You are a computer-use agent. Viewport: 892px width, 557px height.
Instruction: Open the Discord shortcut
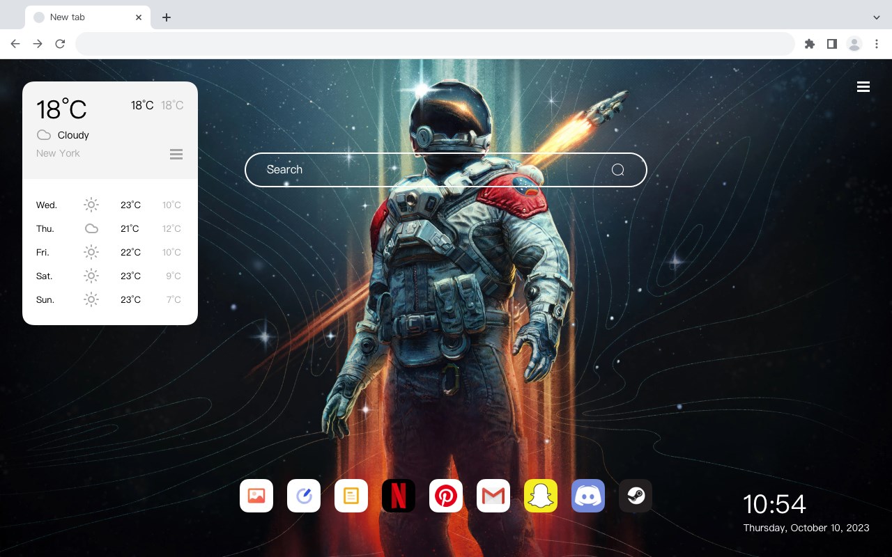click(588, 496)
